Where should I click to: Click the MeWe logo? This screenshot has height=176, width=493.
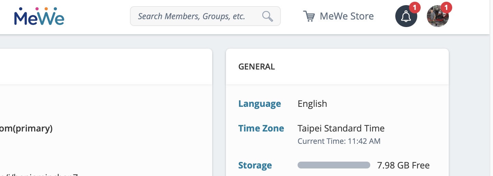point(39,16)
